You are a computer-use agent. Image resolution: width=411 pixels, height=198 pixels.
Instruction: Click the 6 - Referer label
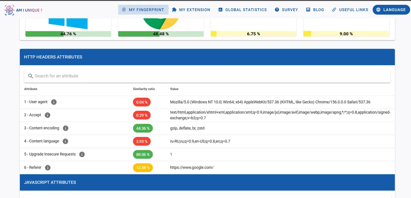coord(33,168)
